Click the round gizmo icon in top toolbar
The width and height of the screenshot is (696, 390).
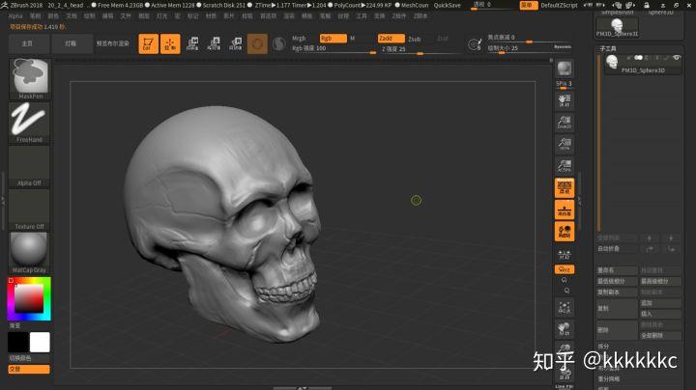pyautogui.click(x=258, y=43)
